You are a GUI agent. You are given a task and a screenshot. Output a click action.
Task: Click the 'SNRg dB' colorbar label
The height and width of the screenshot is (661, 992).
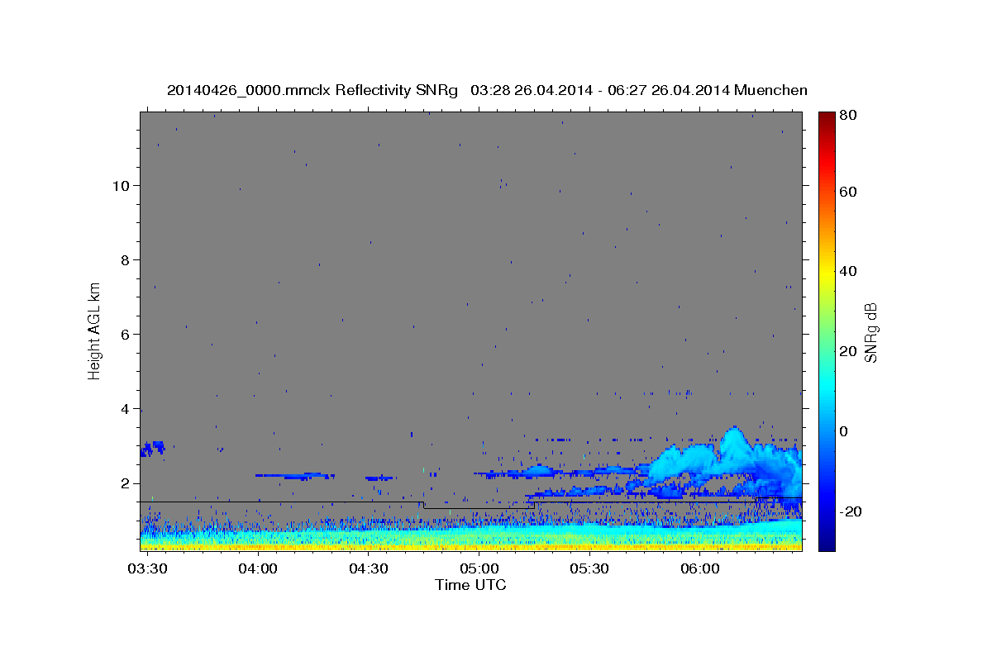click(871, 332)
